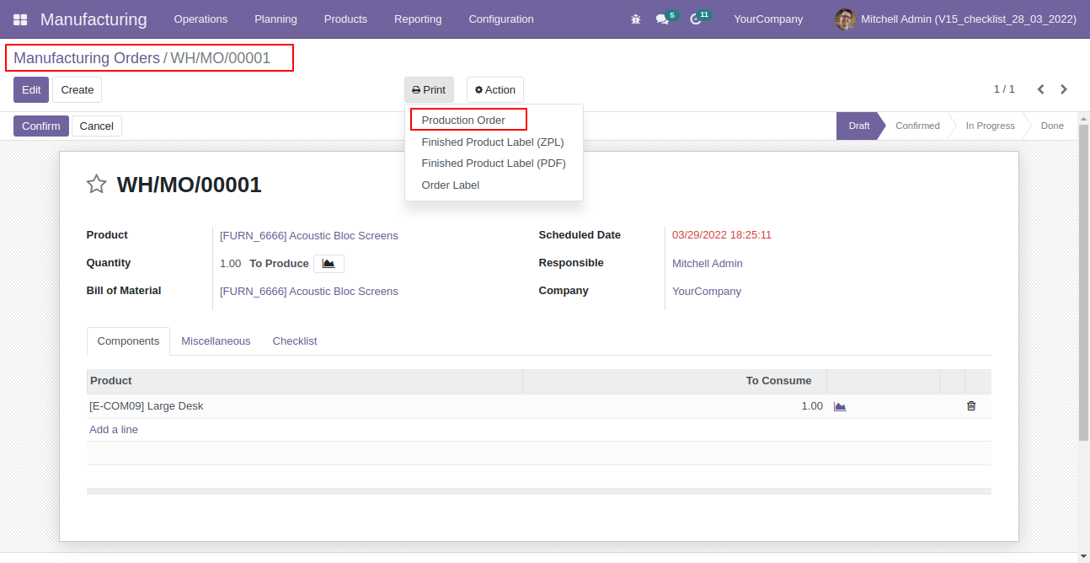Open forecast chart icon beside To Produce

click(x=329, y=264)
